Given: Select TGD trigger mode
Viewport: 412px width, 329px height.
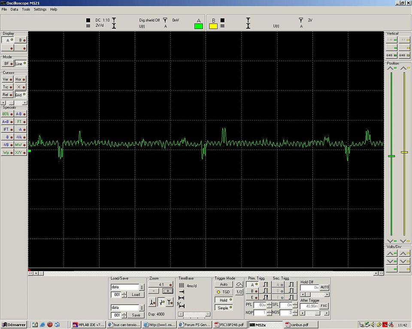Looking at the screenshot, I should point(224,292).
